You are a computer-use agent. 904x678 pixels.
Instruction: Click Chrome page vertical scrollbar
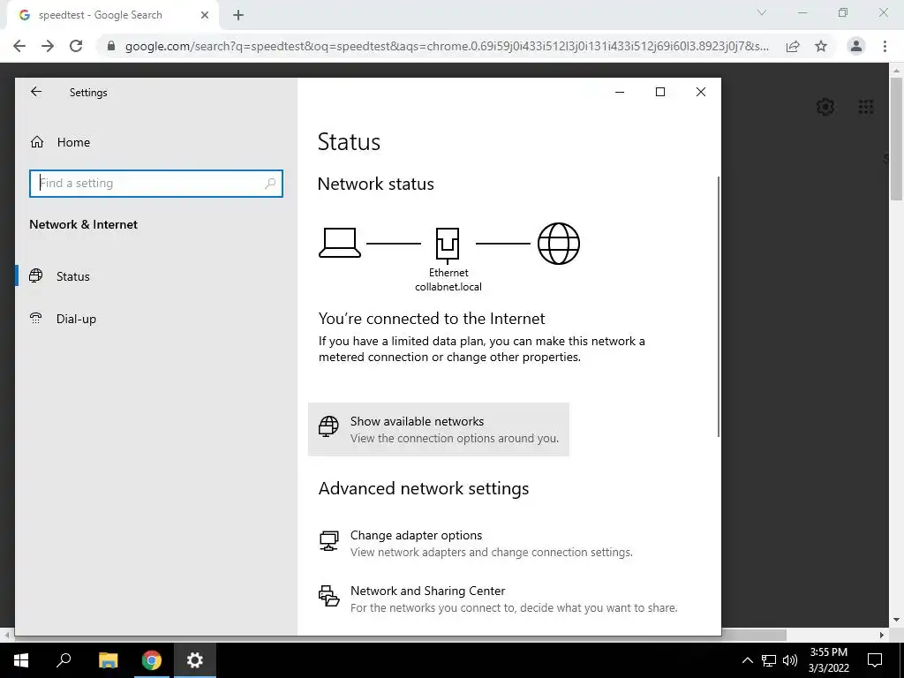(897, 139)
